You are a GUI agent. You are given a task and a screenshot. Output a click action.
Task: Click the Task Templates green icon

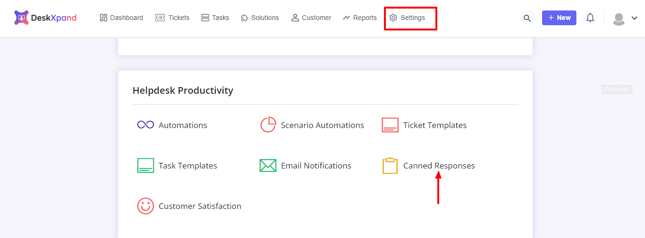pos(145,166)
